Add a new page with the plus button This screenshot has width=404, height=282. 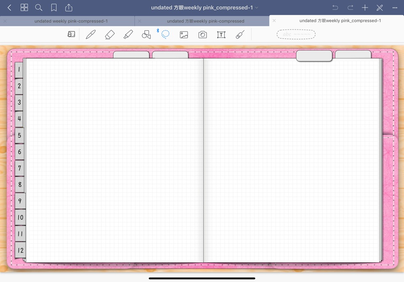(x=364, y=7)
